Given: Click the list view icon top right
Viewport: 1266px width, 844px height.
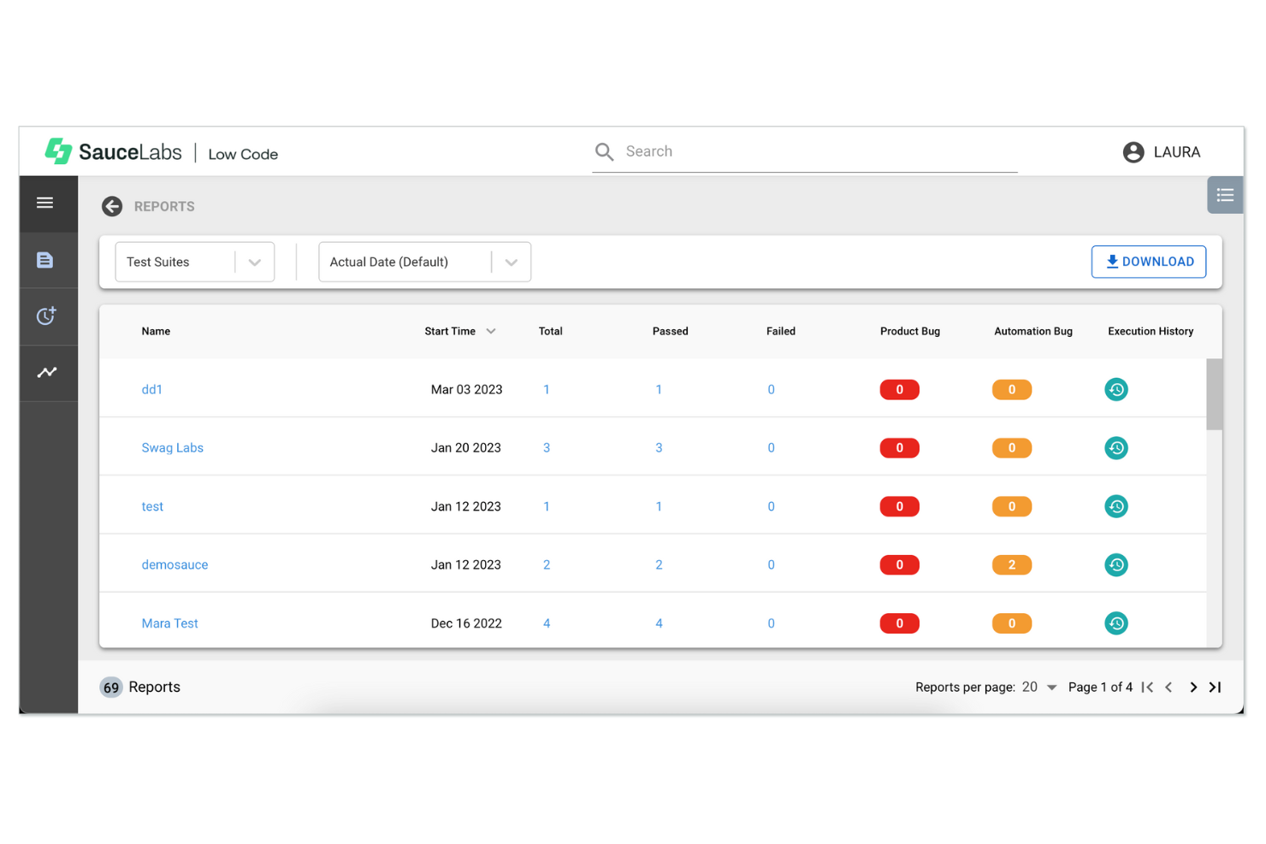Looking at the screenshot, I should click(x=1225, y=195).
